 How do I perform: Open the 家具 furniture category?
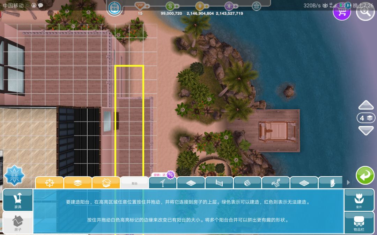pos(18,200)
